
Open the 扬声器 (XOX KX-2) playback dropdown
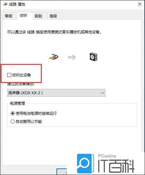[56, 93]
